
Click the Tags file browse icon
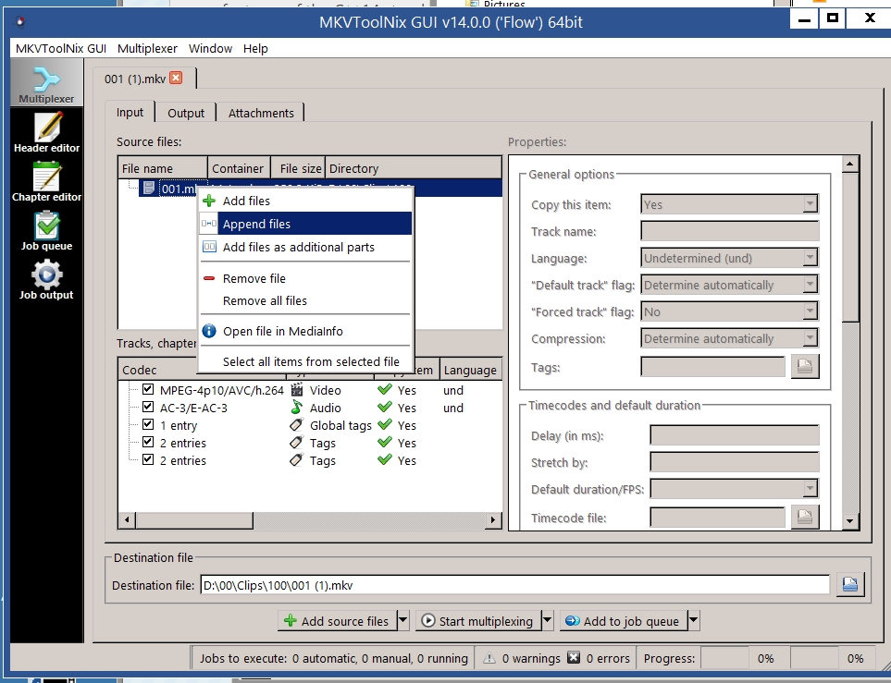pos(805,366)
